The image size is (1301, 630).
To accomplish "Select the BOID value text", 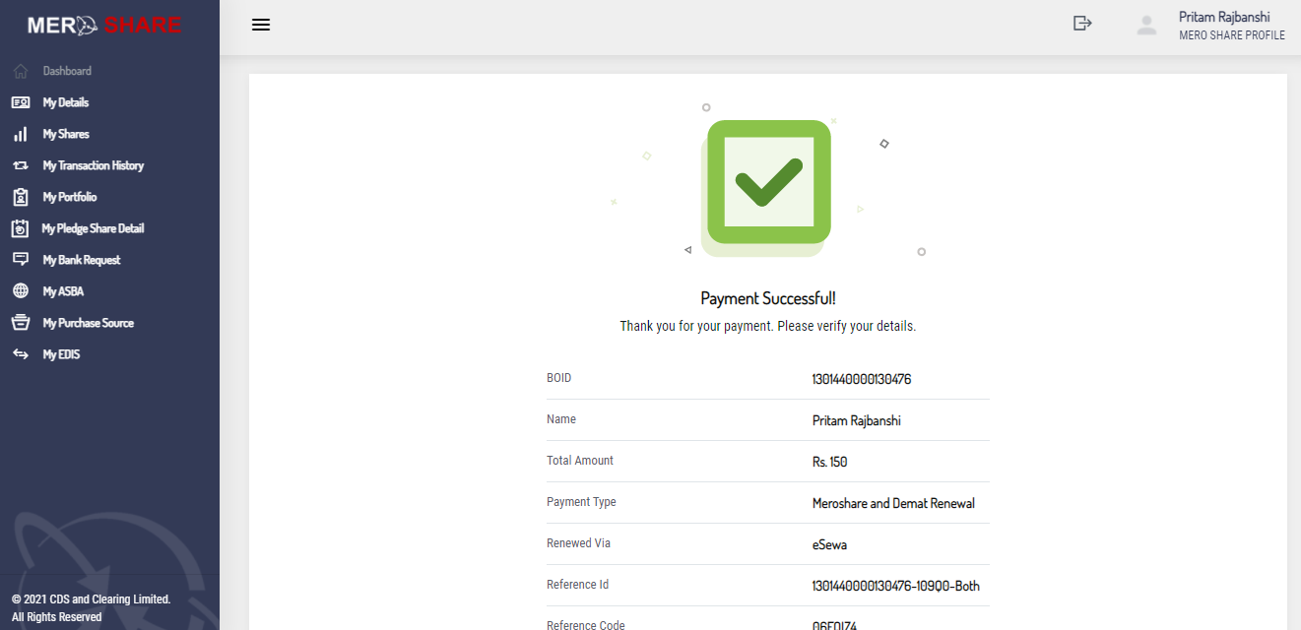I will click(861, 379).
